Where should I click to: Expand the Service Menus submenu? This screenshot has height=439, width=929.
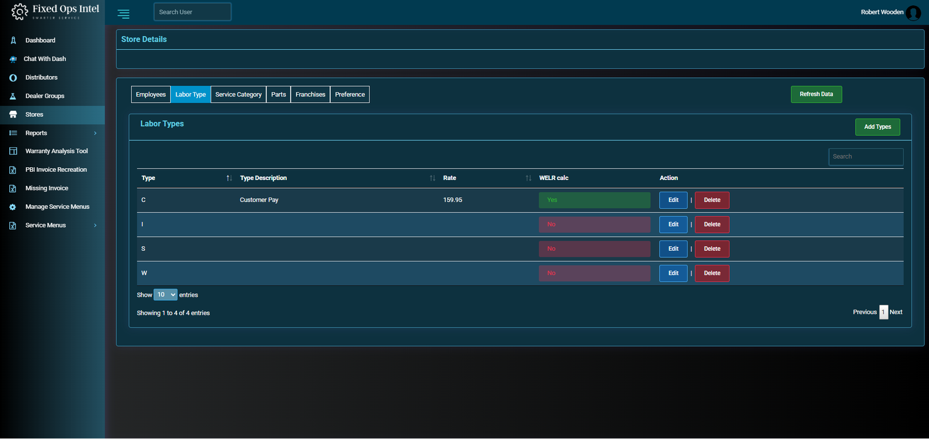(95, 225)
